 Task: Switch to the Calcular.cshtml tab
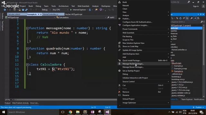coord(16,14)
